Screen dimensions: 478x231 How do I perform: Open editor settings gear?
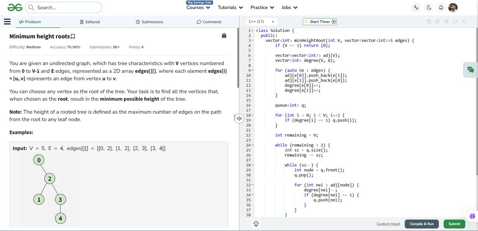[447, 22]
